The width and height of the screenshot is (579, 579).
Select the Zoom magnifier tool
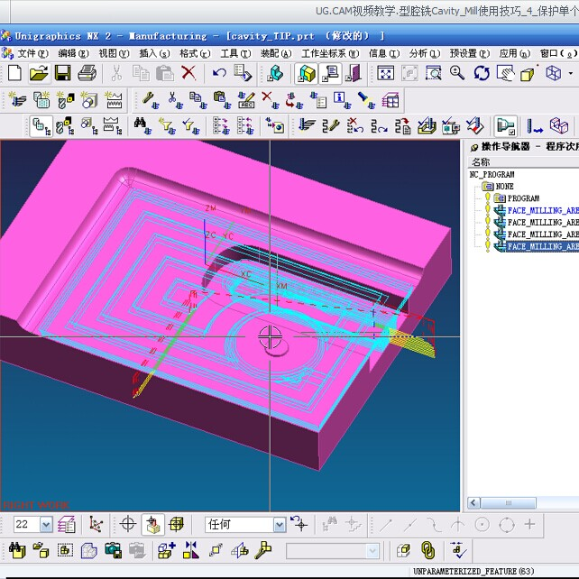457,73
